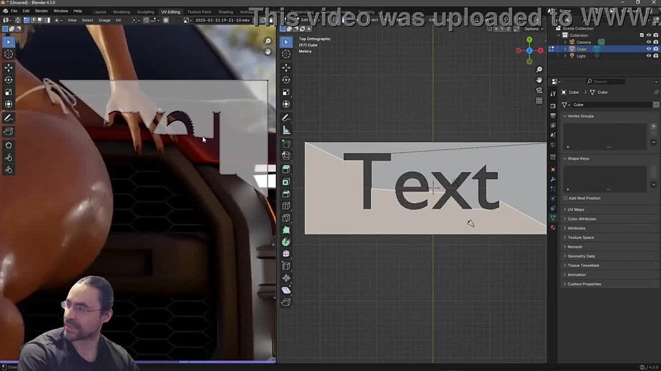
Task: Click the pan hand icon in 3D viewport
Action: pos(539,80)
